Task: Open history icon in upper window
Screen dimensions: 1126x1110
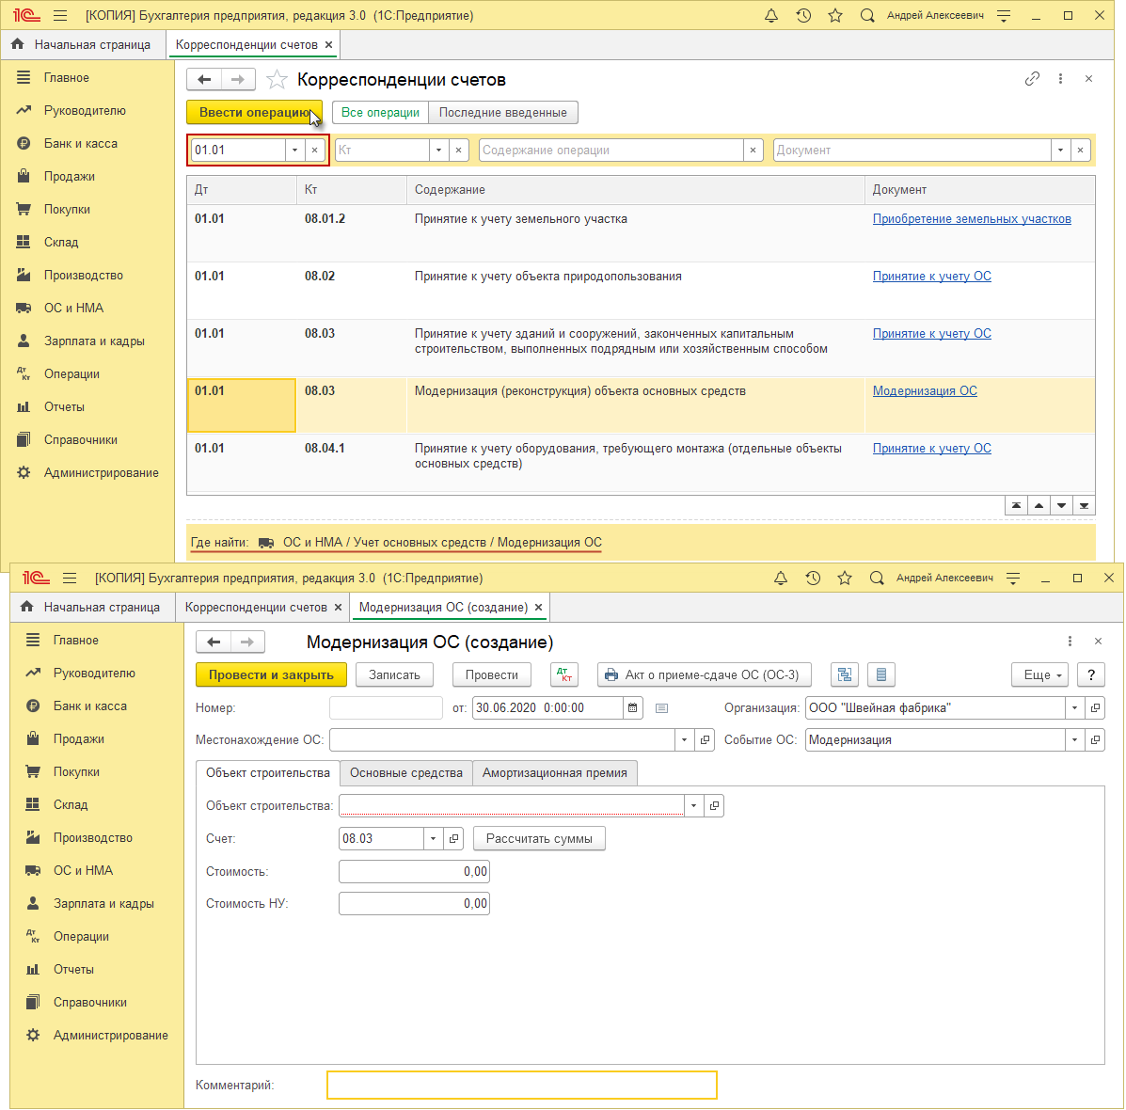Action: coord(803,16)
